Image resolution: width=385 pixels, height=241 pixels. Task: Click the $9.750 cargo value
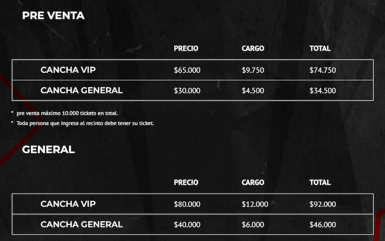(x=253, y=70)
